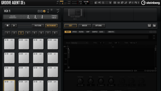Select pad group 3
This screenshot has height=91, width=161.
tap(21, 33)
